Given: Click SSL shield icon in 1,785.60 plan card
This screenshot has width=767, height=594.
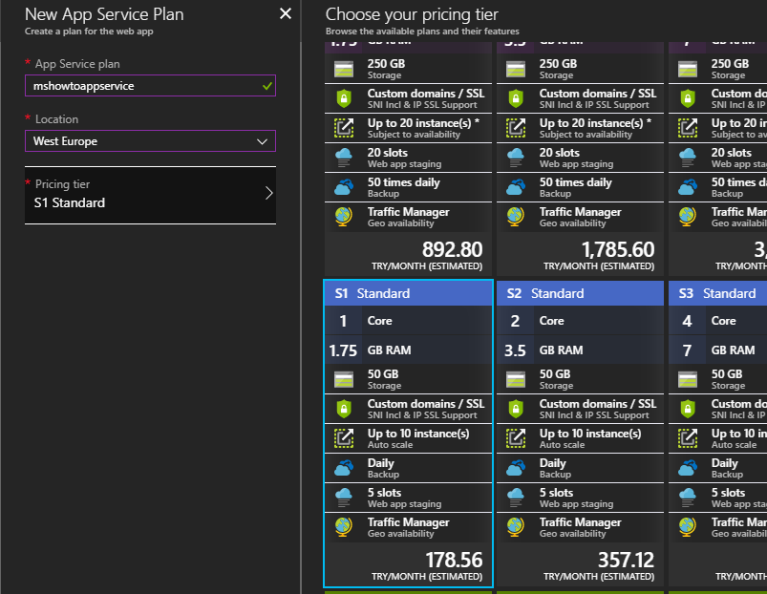Looking at the screenshot, I should (516, 98).
